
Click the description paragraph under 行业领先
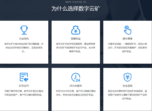pyautogui.click(x=24, y=48)
